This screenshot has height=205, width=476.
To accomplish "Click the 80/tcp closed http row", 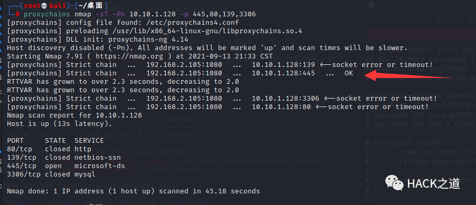I will pyautogui.click(x=49, y=149).
